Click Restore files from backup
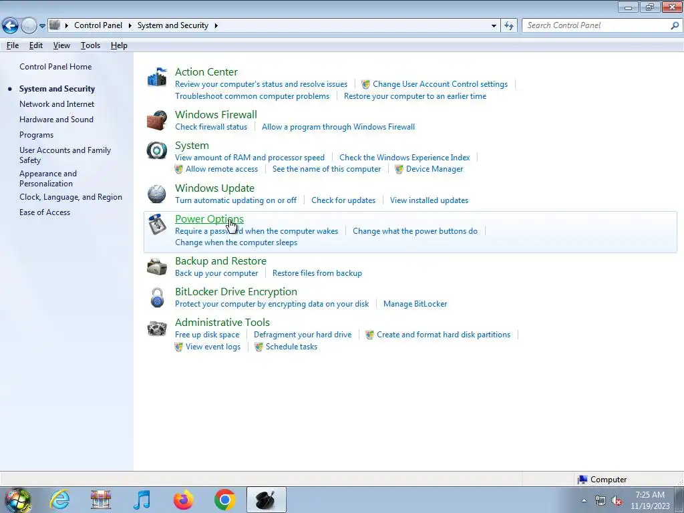This screenshot has width=684, height=513. tap(317, 273)
